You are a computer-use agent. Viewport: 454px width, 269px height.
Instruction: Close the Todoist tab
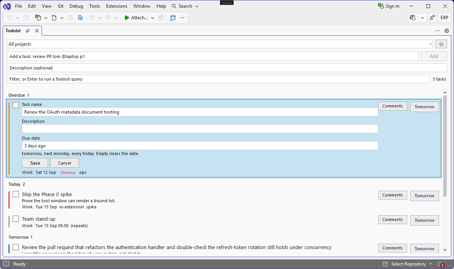point(37,31)
